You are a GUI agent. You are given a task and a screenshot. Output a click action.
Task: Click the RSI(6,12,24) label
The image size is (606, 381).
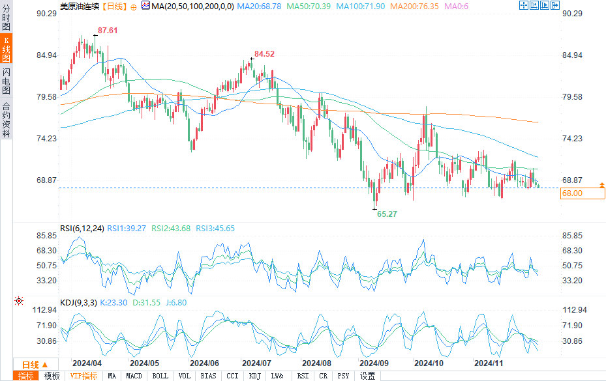coord(82,229)
